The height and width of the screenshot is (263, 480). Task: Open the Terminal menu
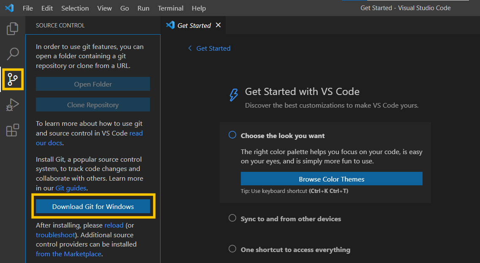[x=171, y=8]
